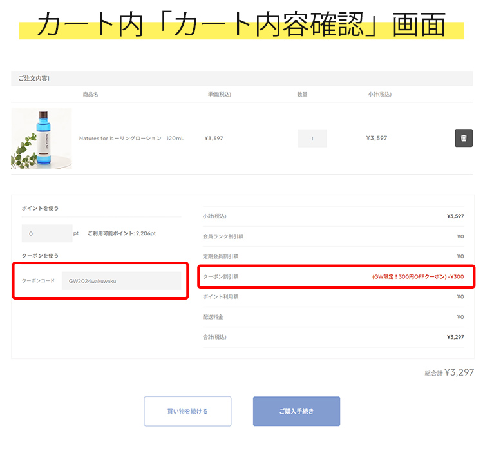This screenshot has width=483, height=451.
Task: Select the ポイント利用額 row label
Action: [x=220, y=297]
